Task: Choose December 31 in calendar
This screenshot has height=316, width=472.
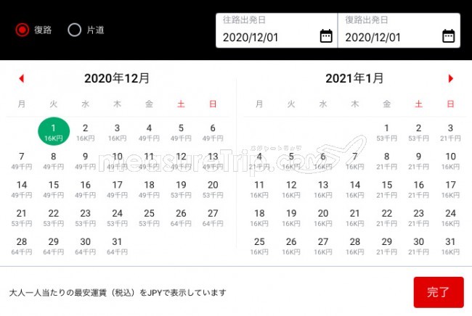Action: pos(117,246)
